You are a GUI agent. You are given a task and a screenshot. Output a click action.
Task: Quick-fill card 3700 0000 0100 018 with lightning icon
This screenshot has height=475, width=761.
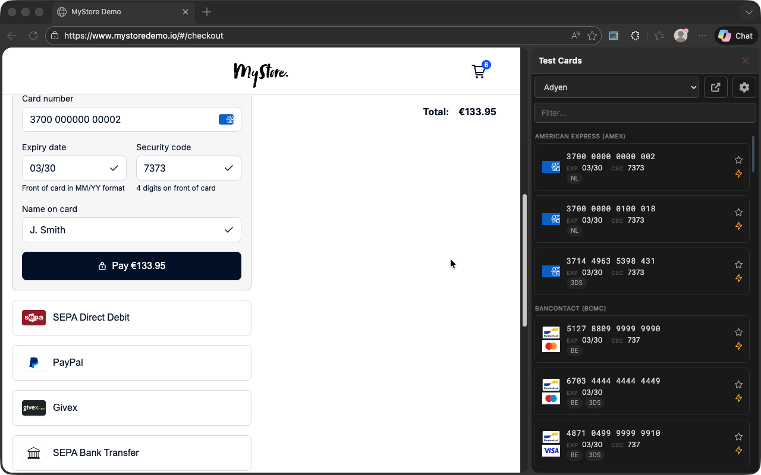point(738,226)
